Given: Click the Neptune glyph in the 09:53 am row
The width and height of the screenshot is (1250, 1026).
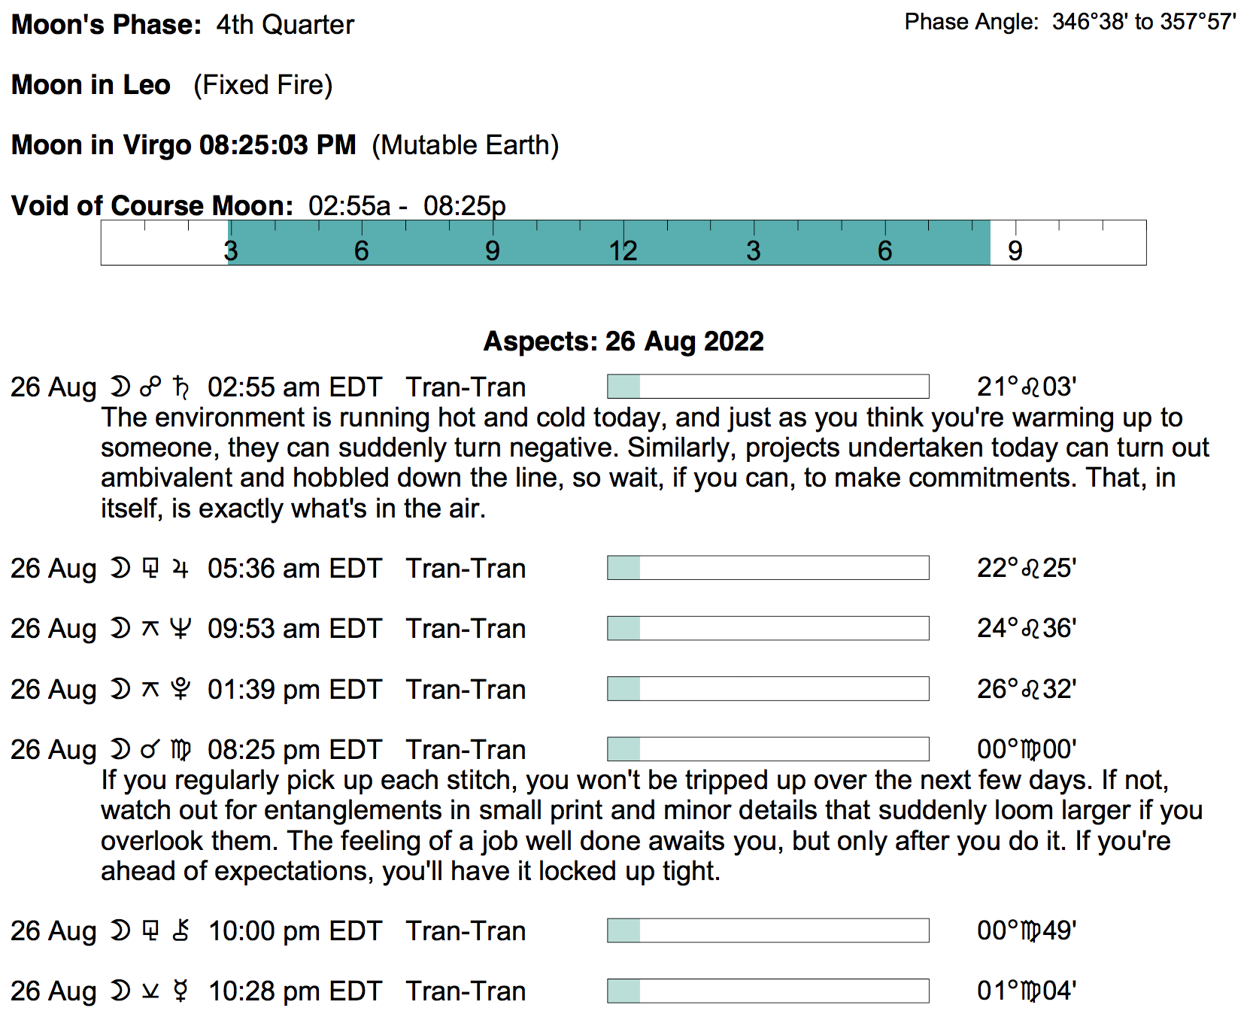Looking at the screenshot, I should 181,629.
